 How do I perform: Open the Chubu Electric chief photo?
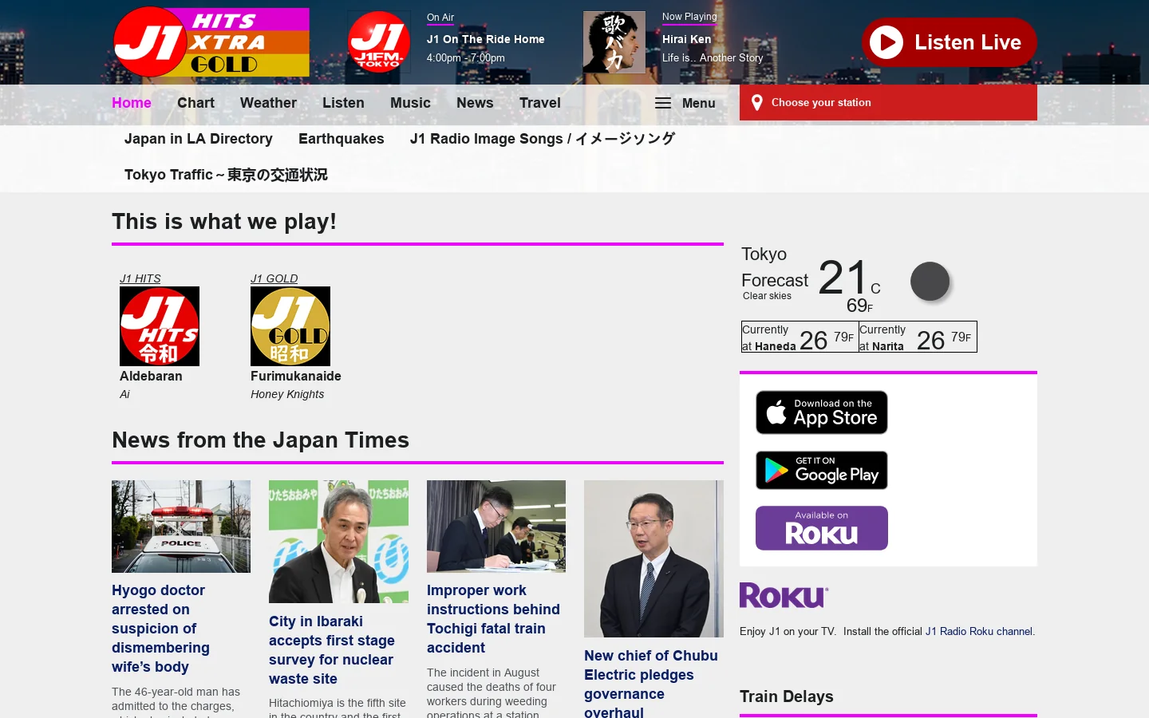653,558
